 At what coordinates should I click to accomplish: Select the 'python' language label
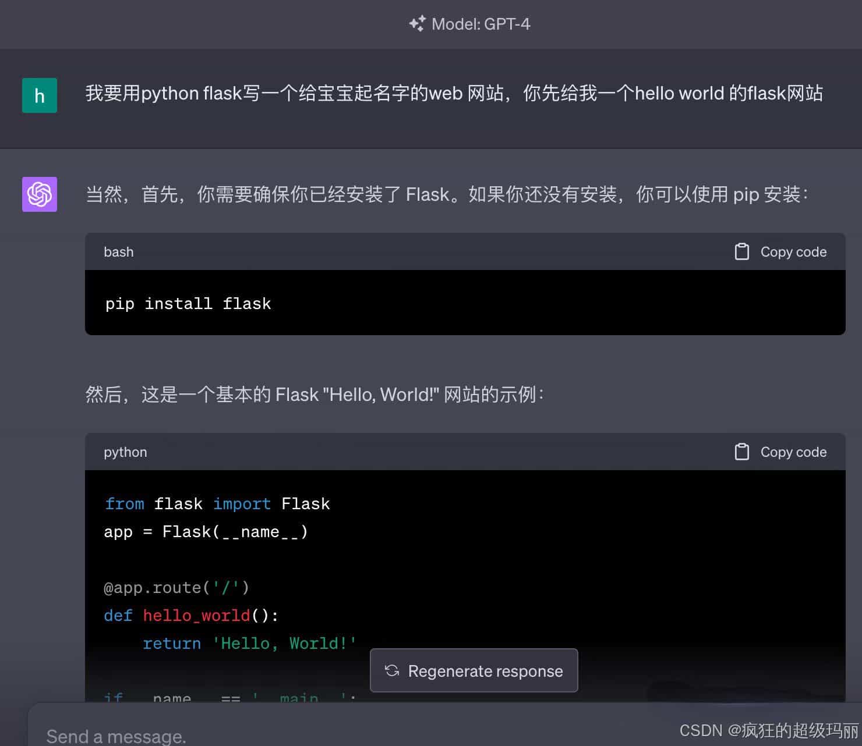[125, 452]
